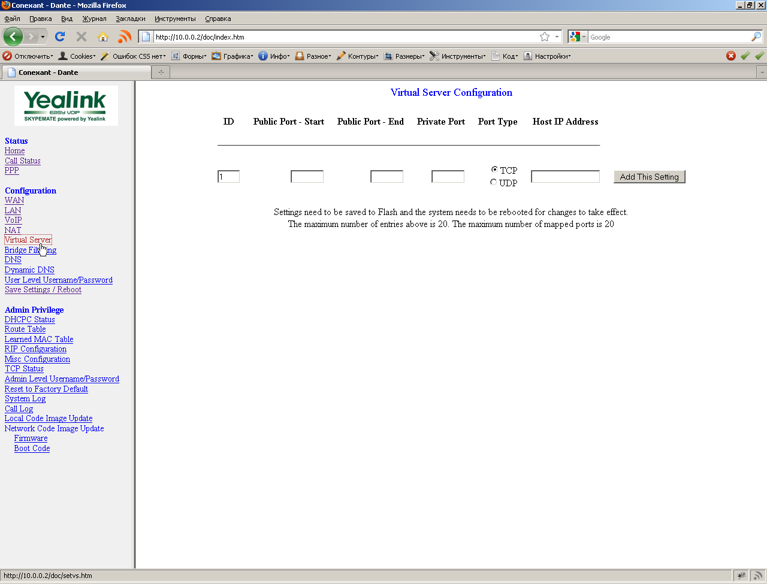
Task: Click the Private Port field
Action: (x=448, y=177)
